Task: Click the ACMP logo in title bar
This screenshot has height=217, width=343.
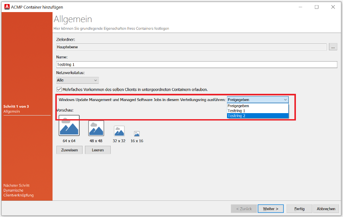Action: (x=6, y=7)
